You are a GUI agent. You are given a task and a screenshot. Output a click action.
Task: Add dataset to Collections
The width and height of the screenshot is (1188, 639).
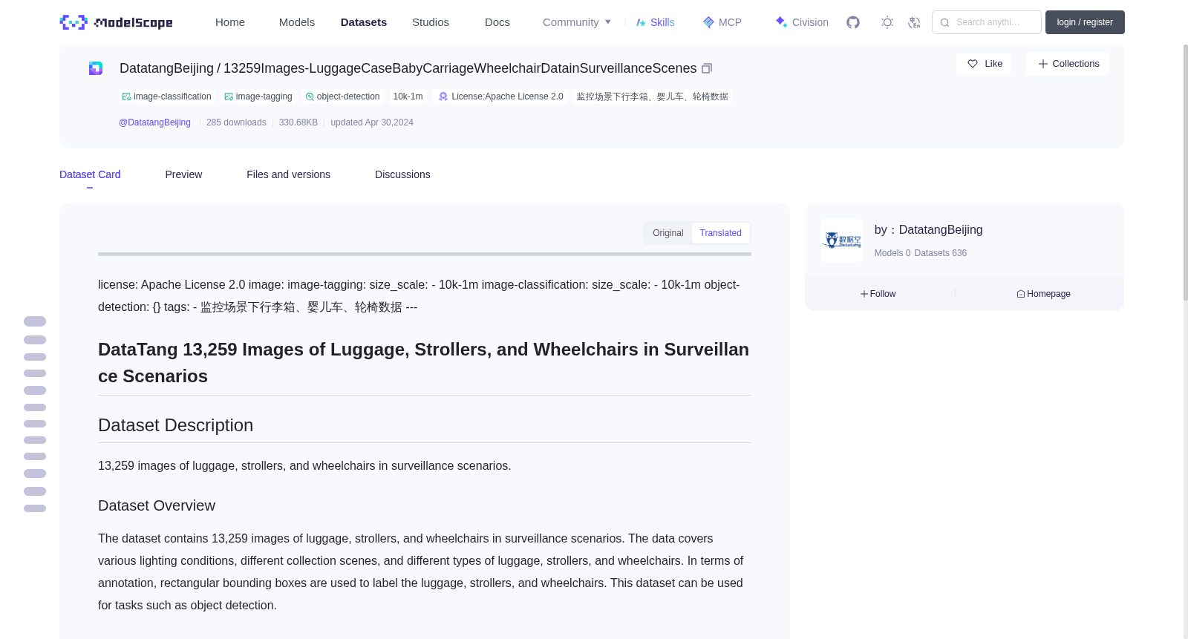click(1068, 64)
